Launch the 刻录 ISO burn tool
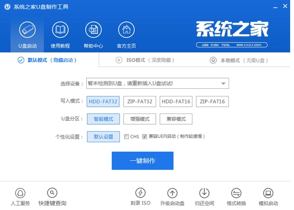Viewport: 294px width, 210px height. 140,193
